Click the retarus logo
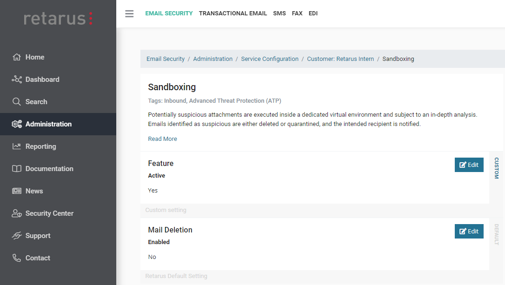The height and width of the screenshot is (285, 505). [58, 19]
